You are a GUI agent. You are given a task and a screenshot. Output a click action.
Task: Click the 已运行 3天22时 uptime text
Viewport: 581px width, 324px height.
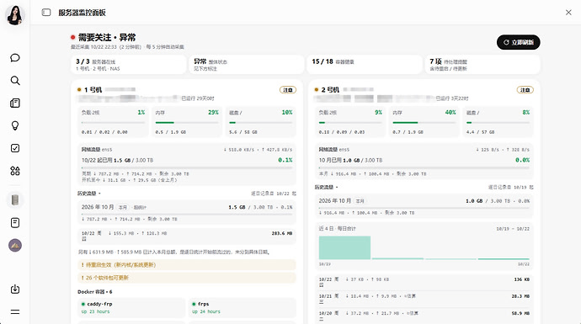point(451,98)
